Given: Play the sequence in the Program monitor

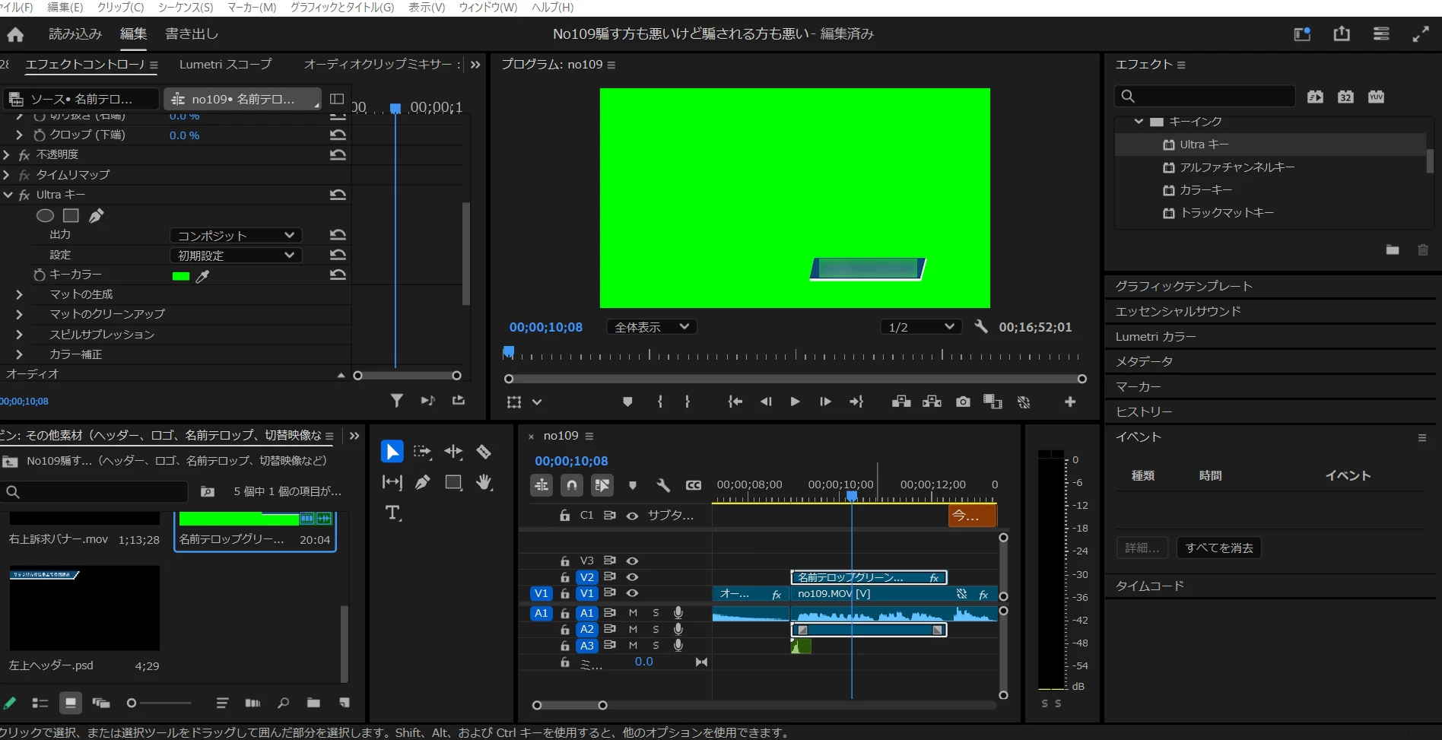Looking at the screenshot, I should point(795,402).
